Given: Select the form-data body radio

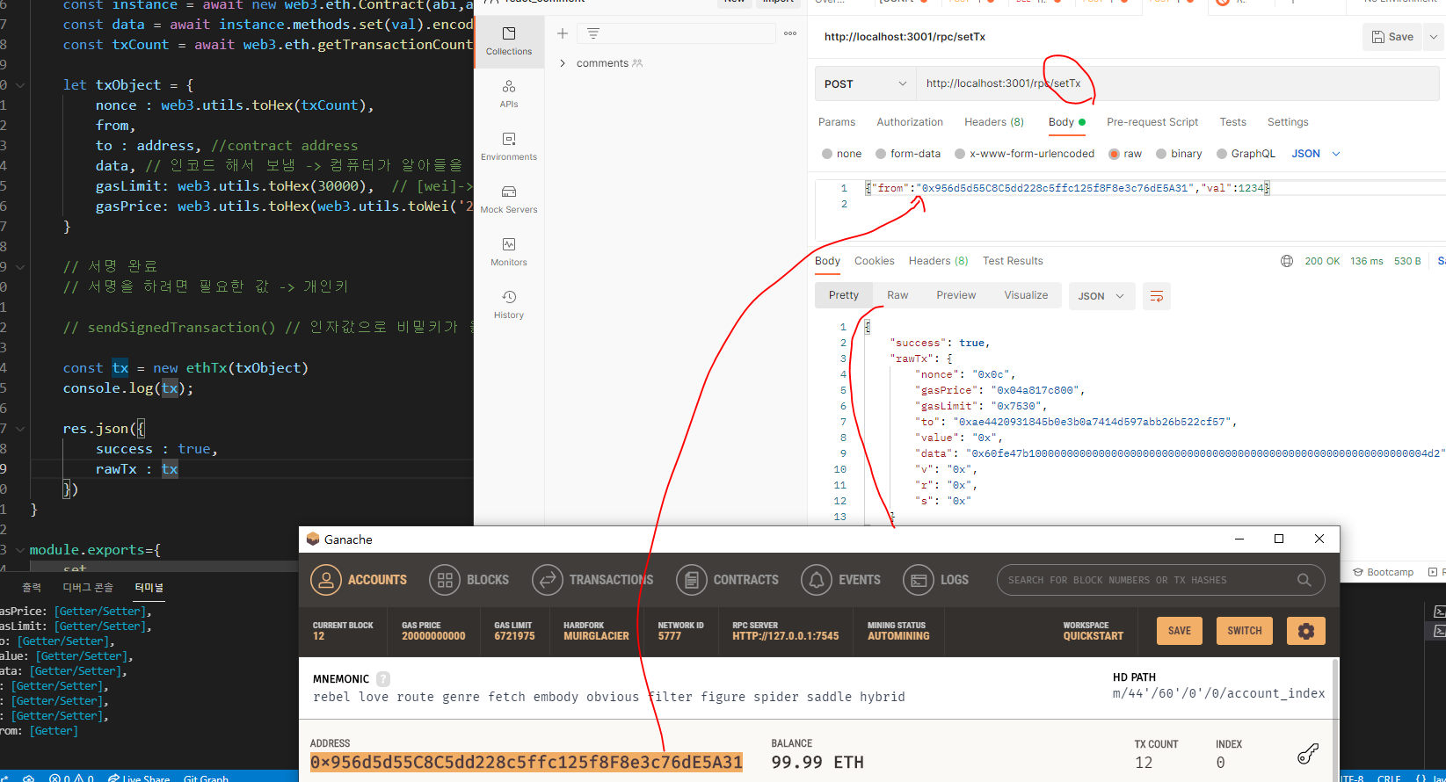Looking at the screenshot, I should [x=881, y=154].
